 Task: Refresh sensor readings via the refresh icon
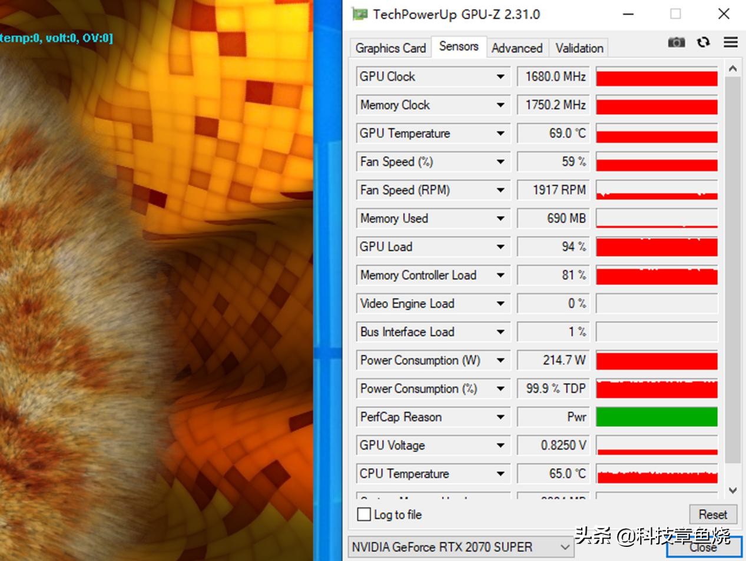pyautogui.click(x=703, y=42)
